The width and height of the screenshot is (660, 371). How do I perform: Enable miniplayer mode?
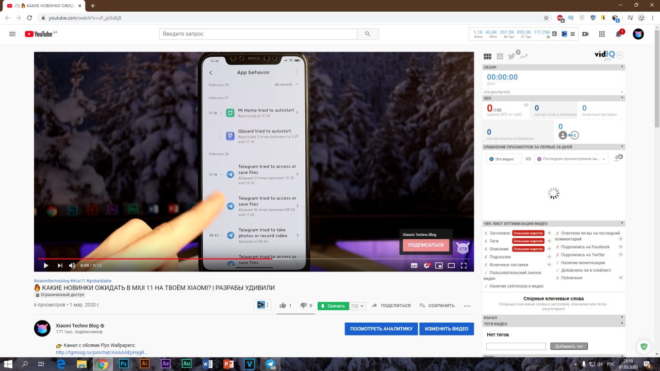pyautogui.click(x=439, y=265)
